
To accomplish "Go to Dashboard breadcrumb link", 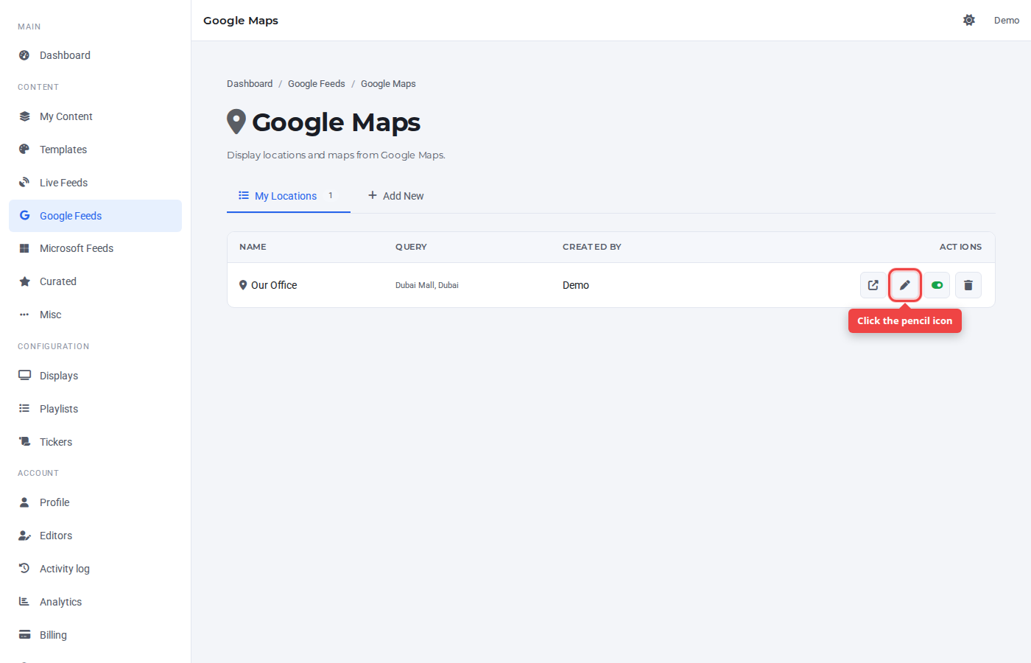I will coord(250,84).
